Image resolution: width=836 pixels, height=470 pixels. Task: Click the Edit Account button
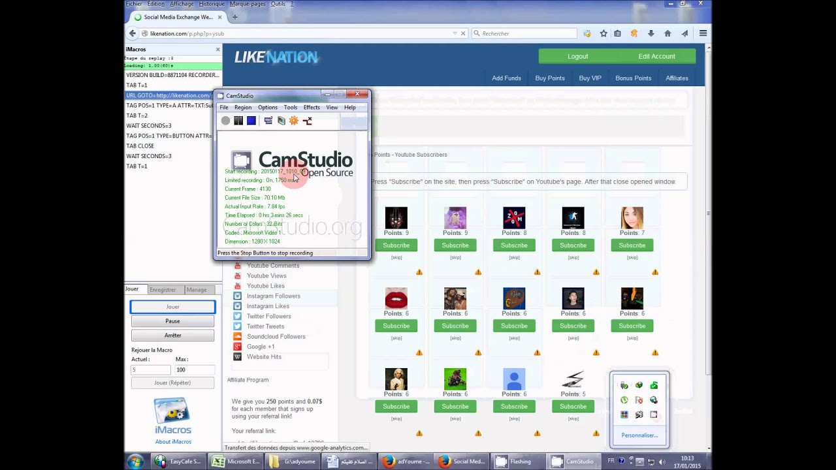[x=656, y=56]
